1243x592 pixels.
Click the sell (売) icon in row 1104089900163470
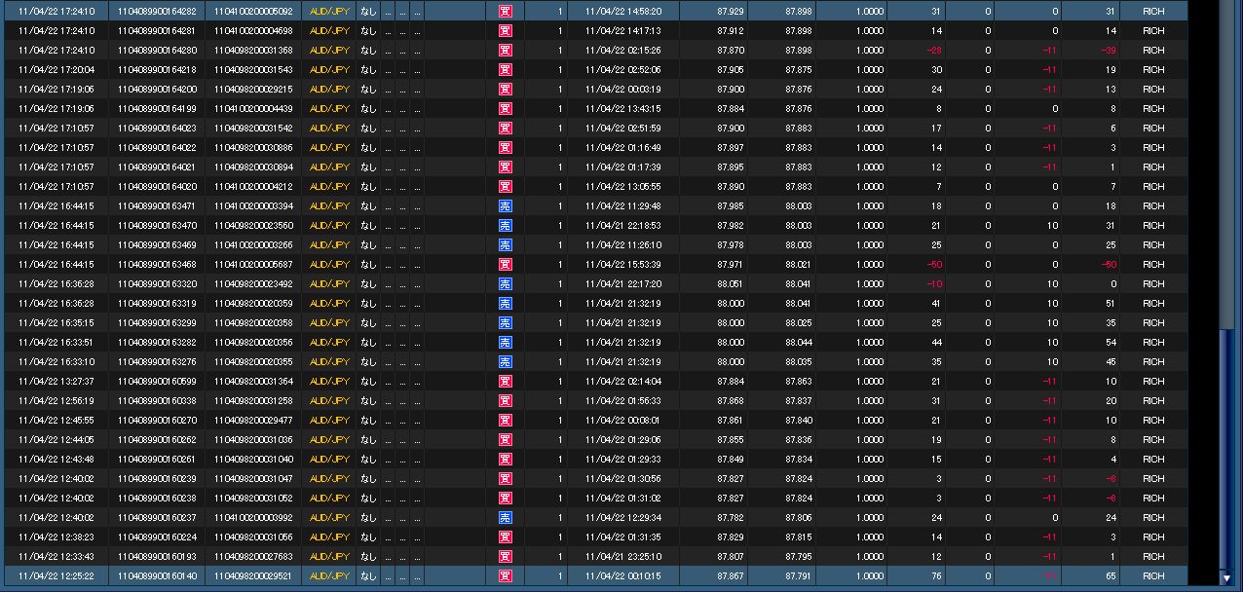pos(505,226)
